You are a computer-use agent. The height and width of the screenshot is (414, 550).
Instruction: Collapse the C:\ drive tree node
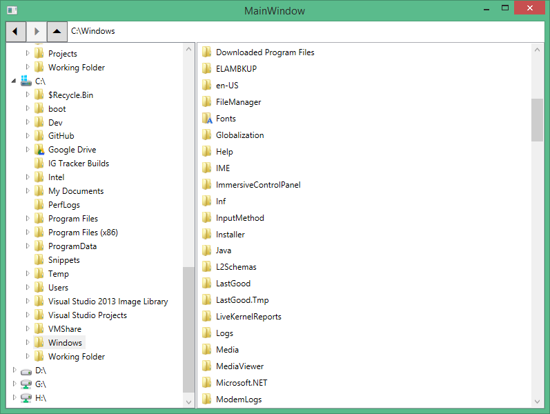pos(14,81)
